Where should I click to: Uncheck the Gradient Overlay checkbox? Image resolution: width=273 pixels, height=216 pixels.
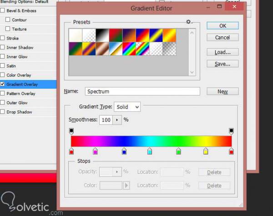pos(2,84)
